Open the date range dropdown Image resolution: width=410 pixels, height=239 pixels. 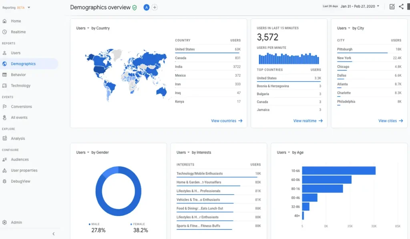360,7
